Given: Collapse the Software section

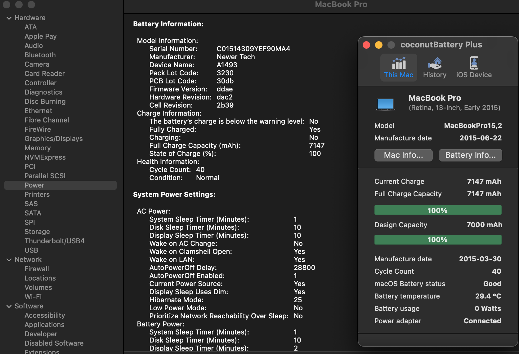Looking at the screenshot, I should [x=9, y=306].
